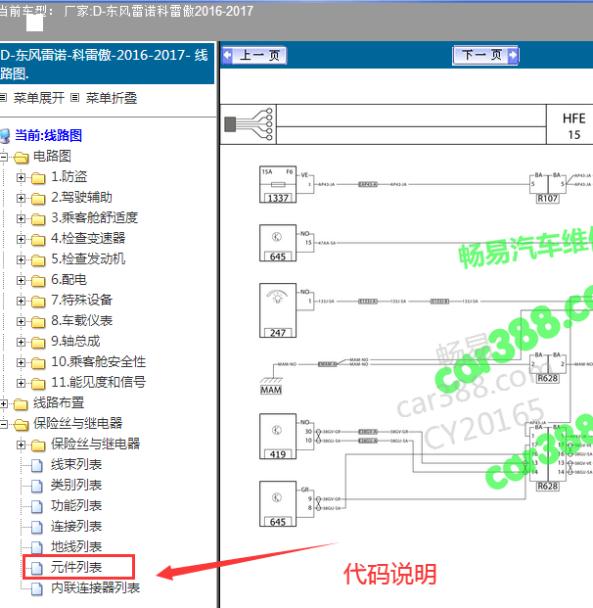Click the 电路图 folder icon

(22, 158)
